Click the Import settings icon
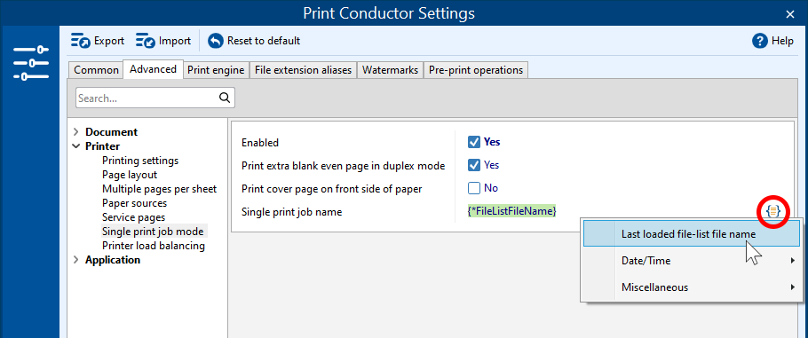This screenshot has width=808, height=338. tap(146, 41)
